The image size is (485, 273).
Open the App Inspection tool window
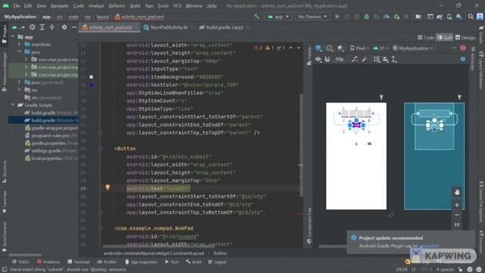141,262
